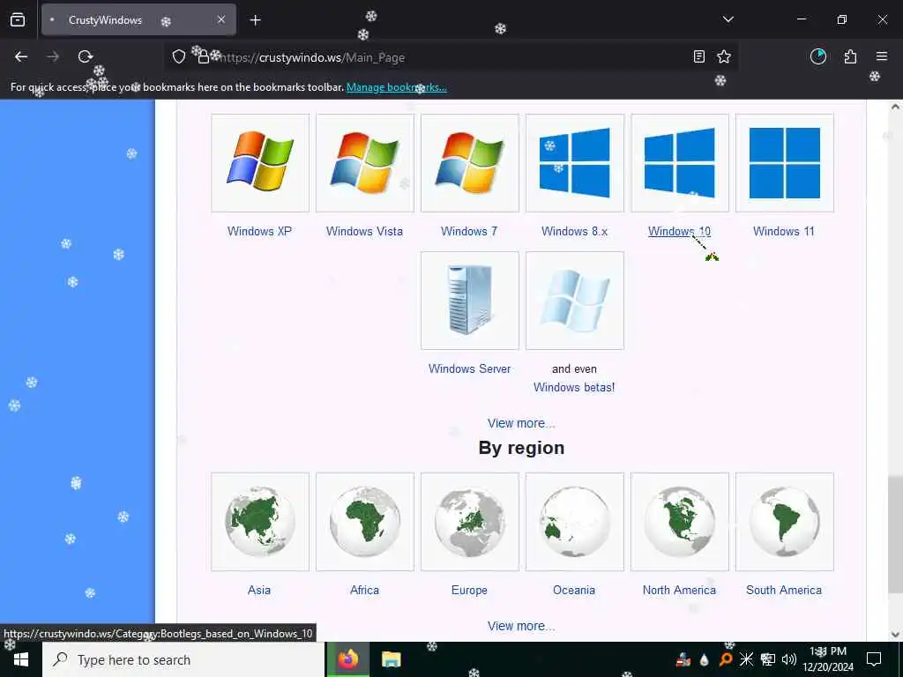This screenshot has width=903, height=677.
Task: Click the Windows 10 logo thumbnail
Action: pyautogui.click(x=680, y=163)
